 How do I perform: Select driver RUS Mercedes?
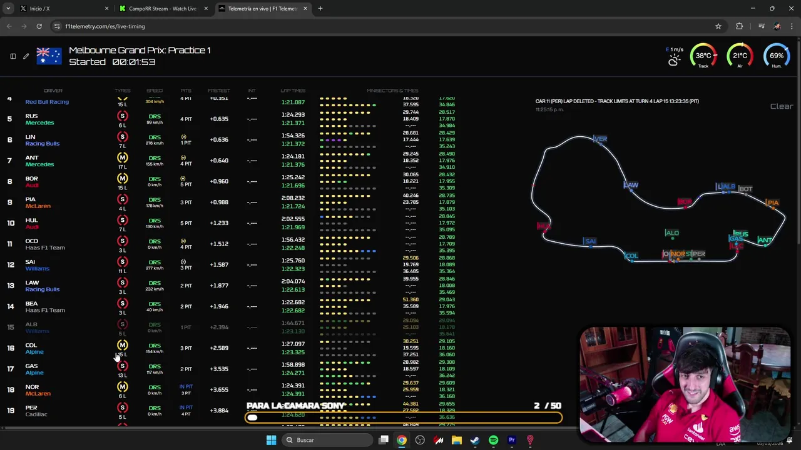(x=39, y=119)
